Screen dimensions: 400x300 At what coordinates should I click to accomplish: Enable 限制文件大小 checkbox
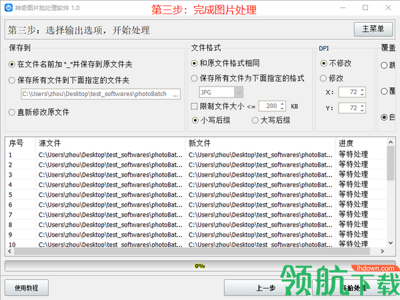[x=194, y=106]
